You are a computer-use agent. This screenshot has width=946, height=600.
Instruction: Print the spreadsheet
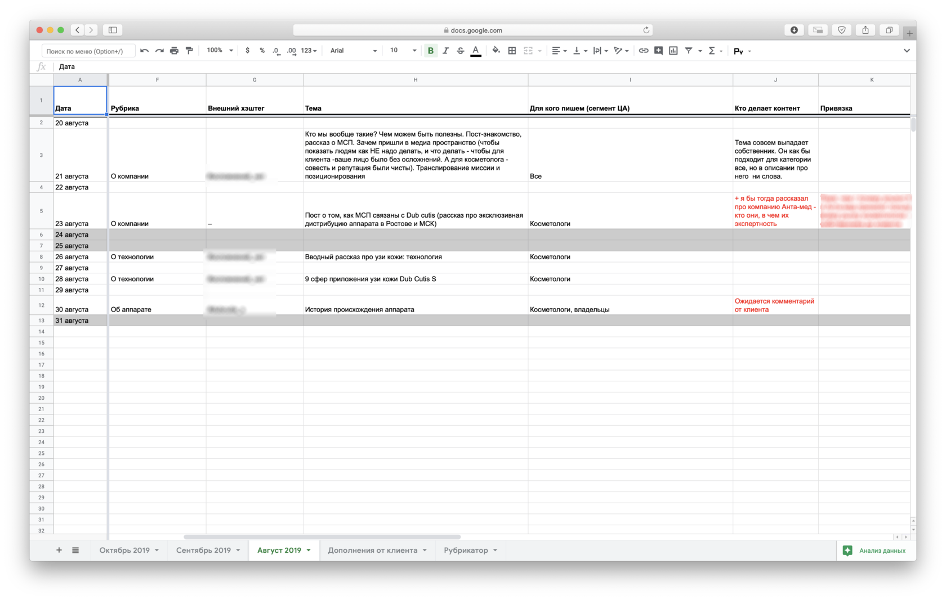pos(174,51)
